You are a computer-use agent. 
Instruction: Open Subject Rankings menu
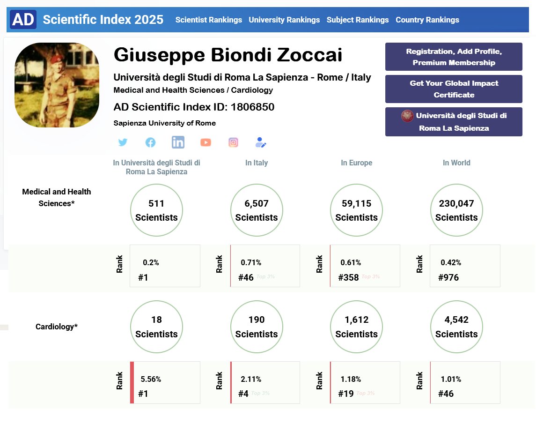(x=358, y=20)
